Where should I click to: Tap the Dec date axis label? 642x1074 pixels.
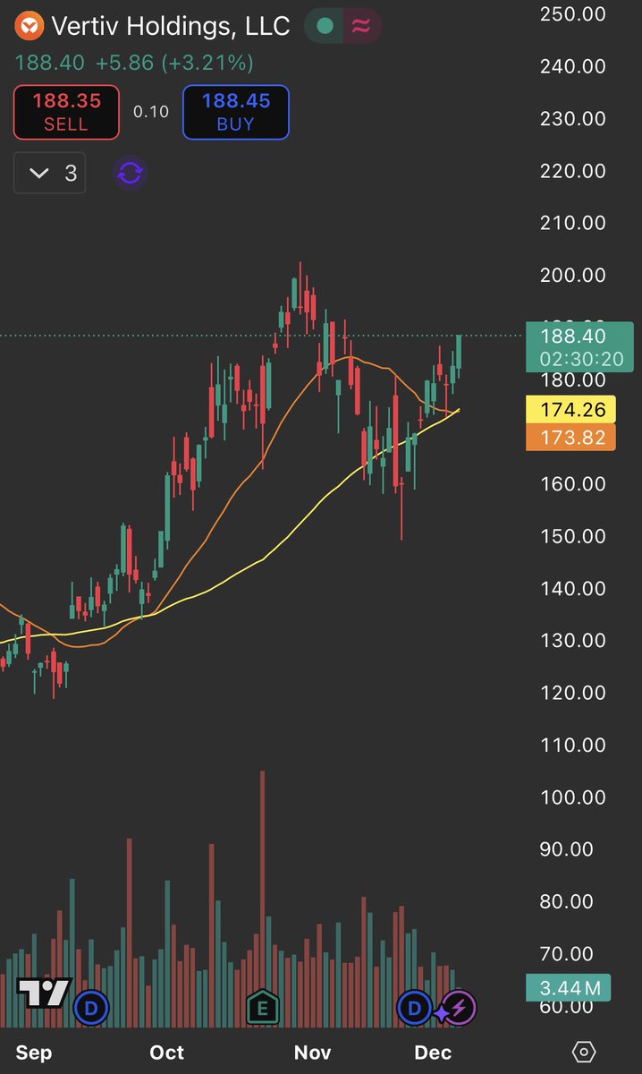pyautogui.click(x=434, y=1053)
